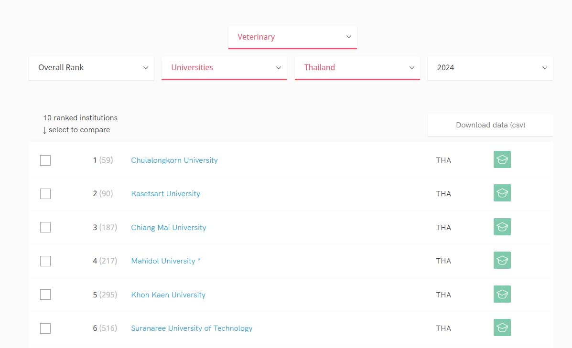Click the rank '2 (90)' value
572x348 pixels.
pyautogui.click(x=103, y=194)
